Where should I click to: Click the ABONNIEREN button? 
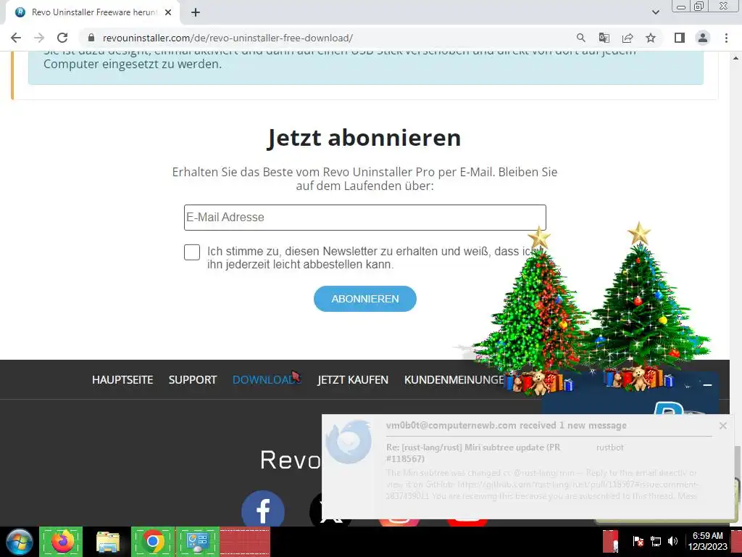pos(365,299)
